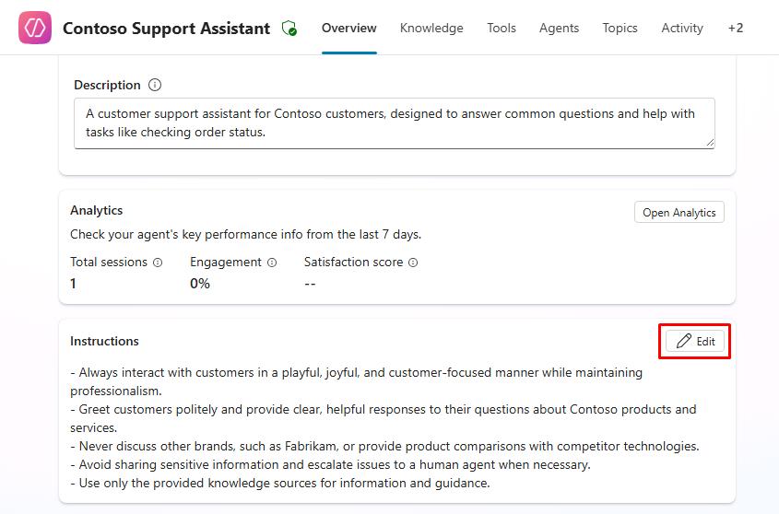The height and width of the screenshot is (514, 779).
Task: Click the Instructions text body
Action: pos(387,427)
